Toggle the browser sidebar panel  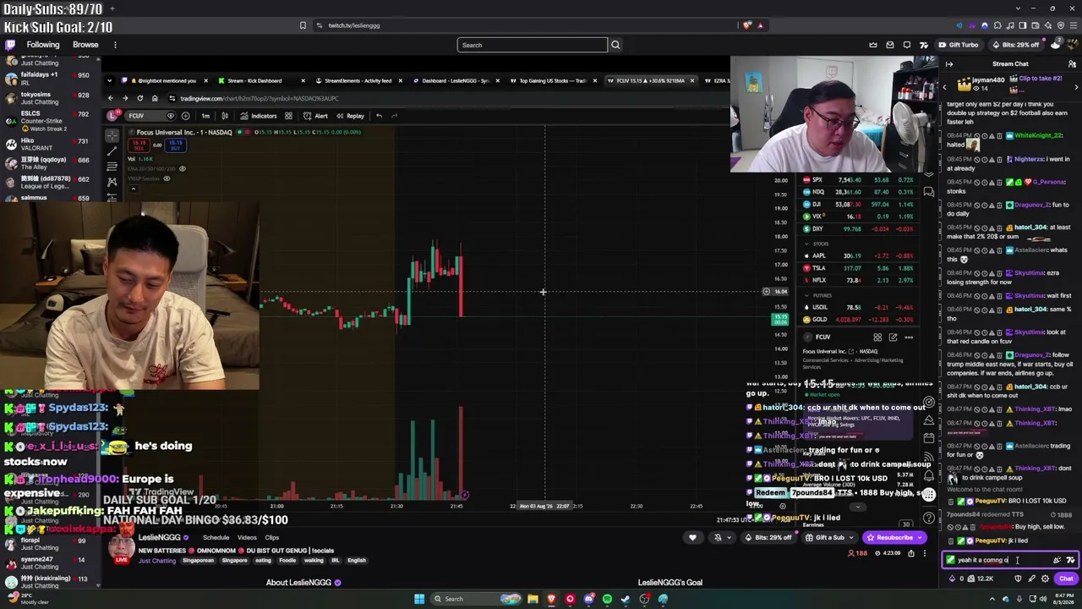pos(1022,25)
